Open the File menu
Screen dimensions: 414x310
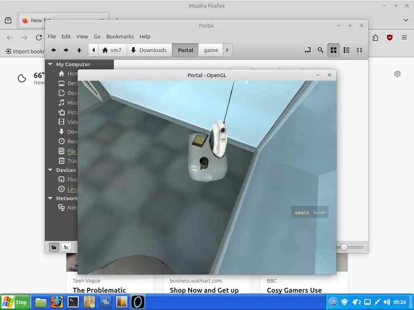[52, 36]
